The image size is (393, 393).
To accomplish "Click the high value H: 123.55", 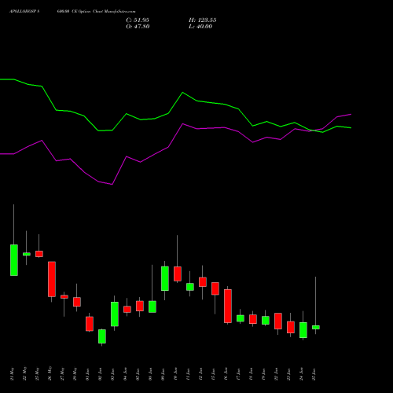I will pos(203,20).
